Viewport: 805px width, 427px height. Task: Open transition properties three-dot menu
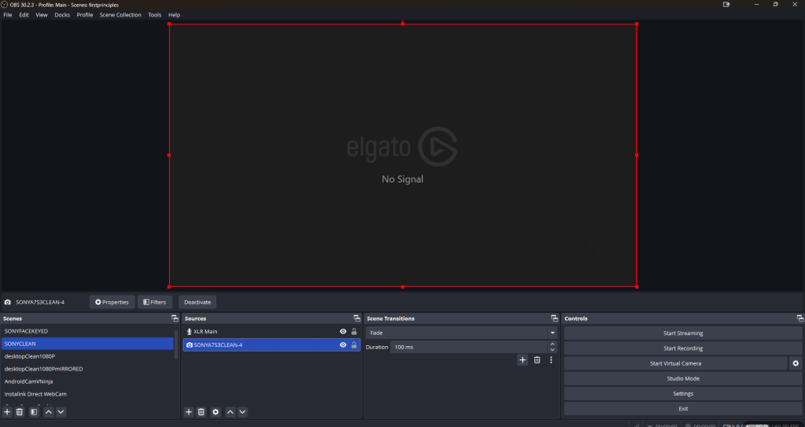tap(551, 359)
